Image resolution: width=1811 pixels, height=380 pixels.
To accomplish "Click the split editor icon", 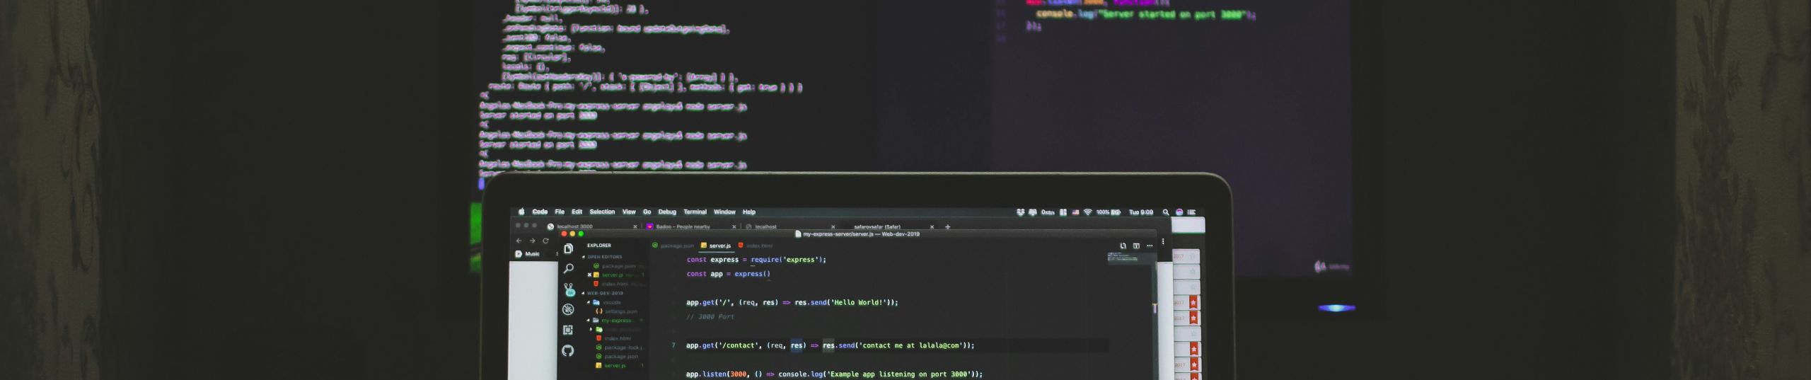I will pos(1136,246).
